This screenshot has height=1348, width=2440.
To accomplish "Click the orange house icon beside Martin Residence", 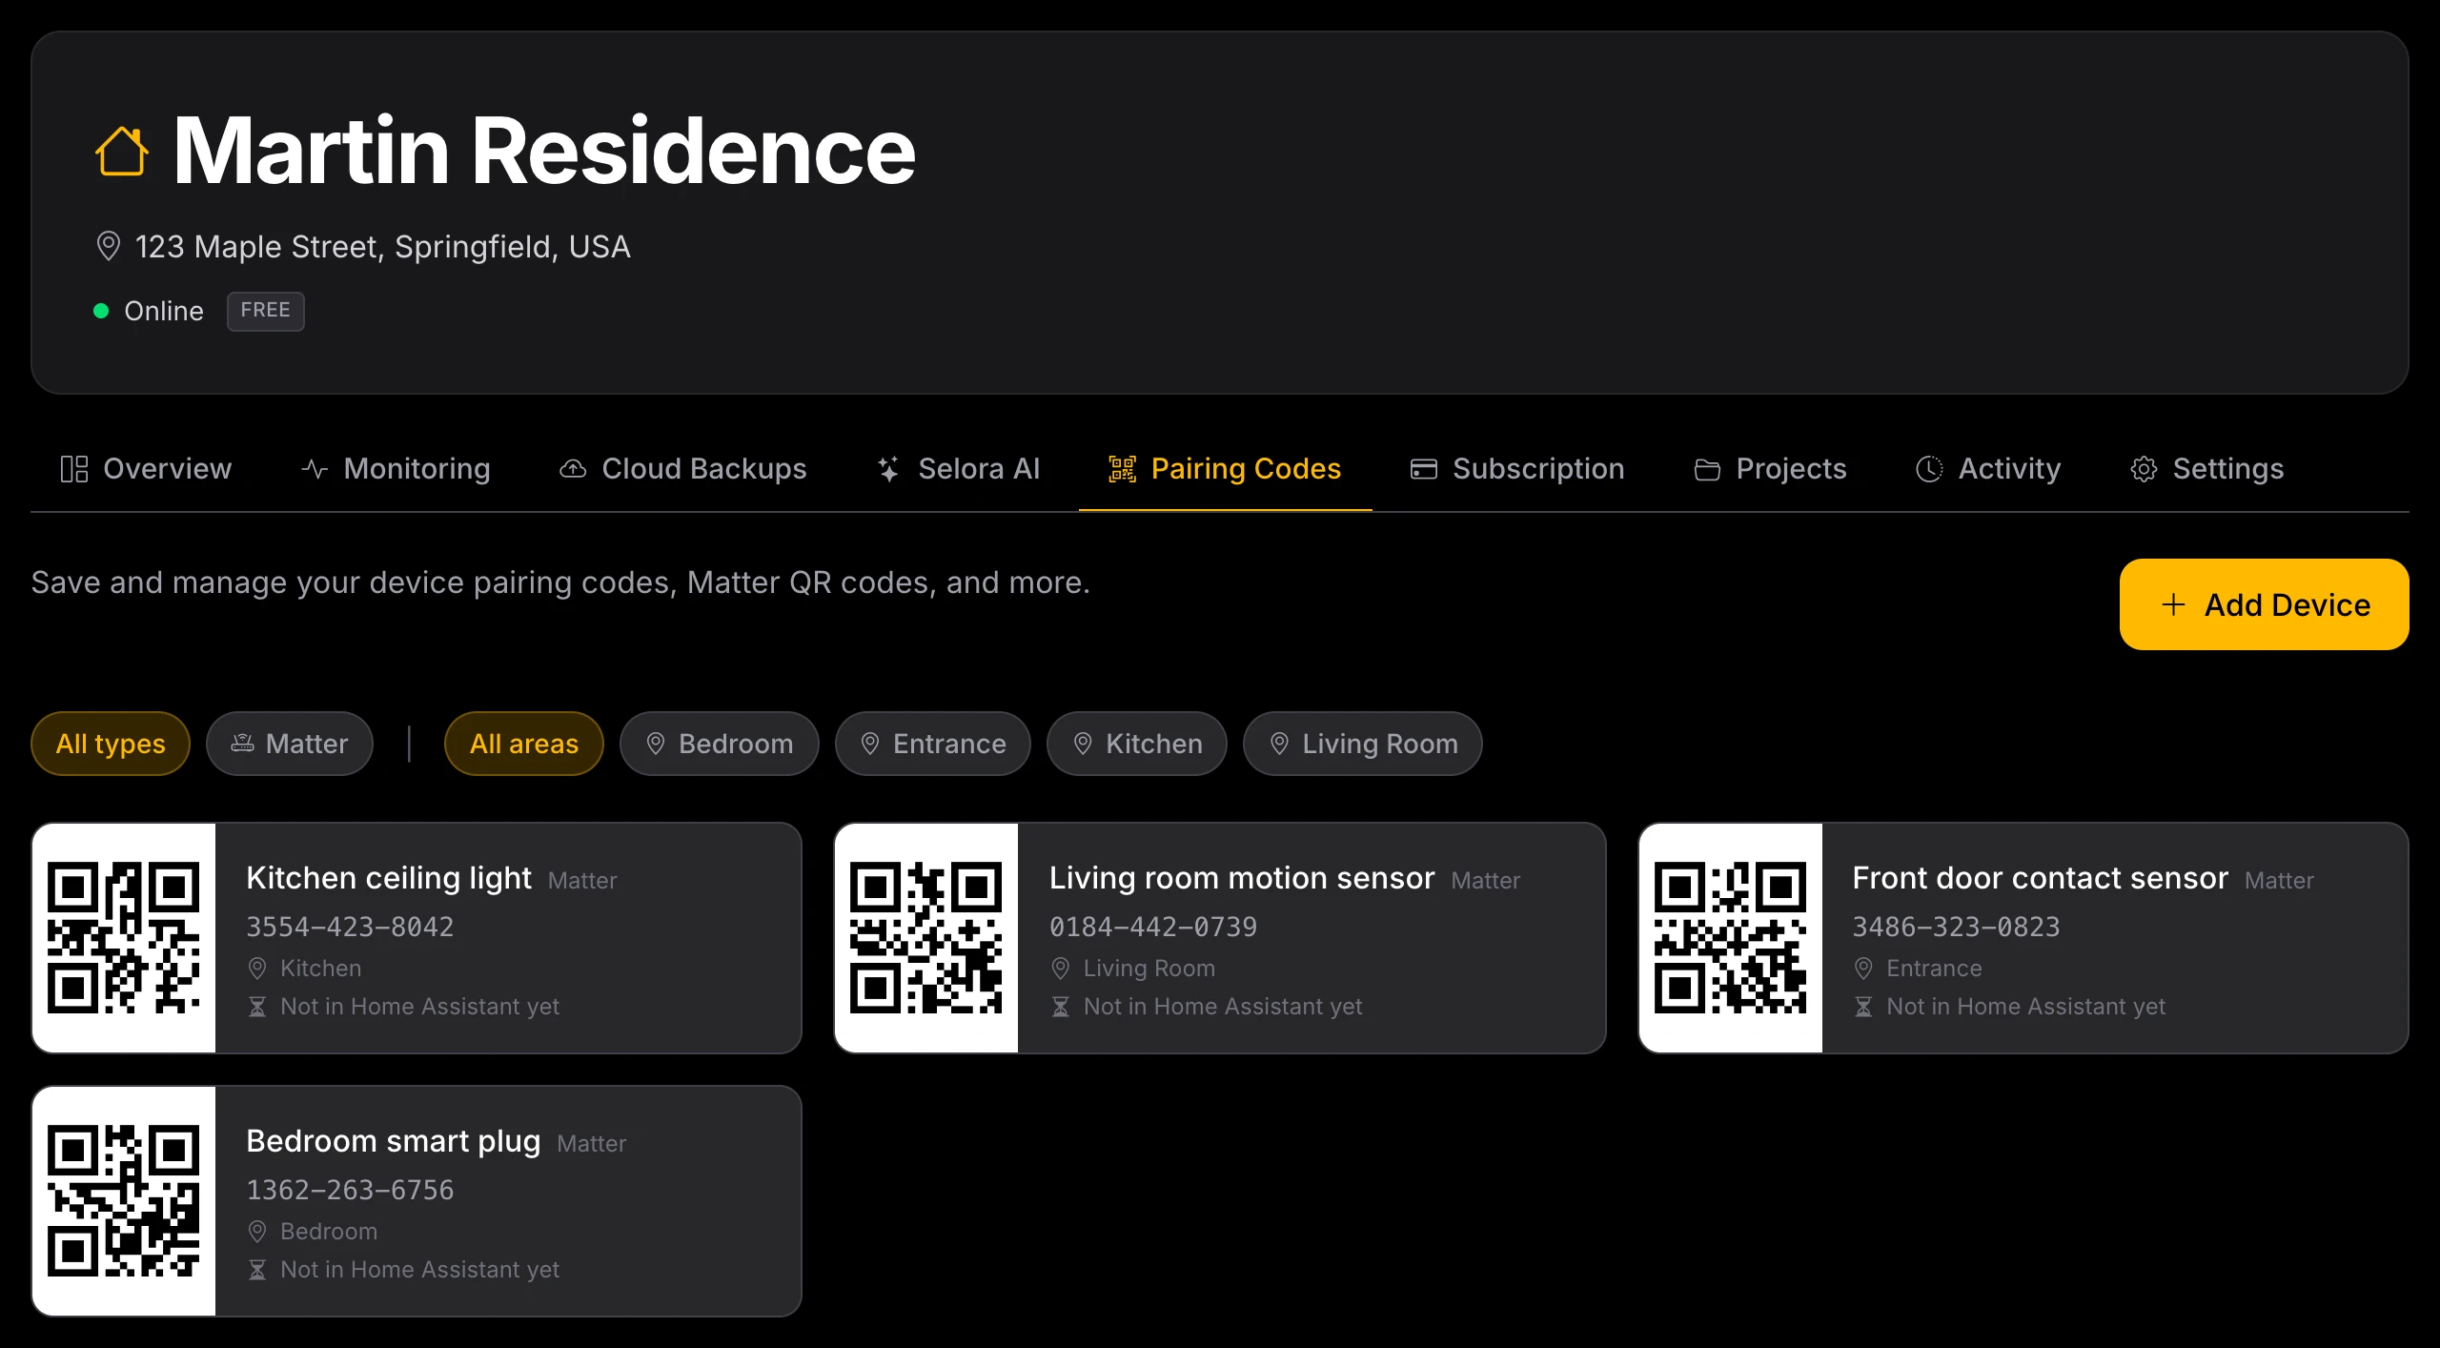I will (x=122, y=151).
